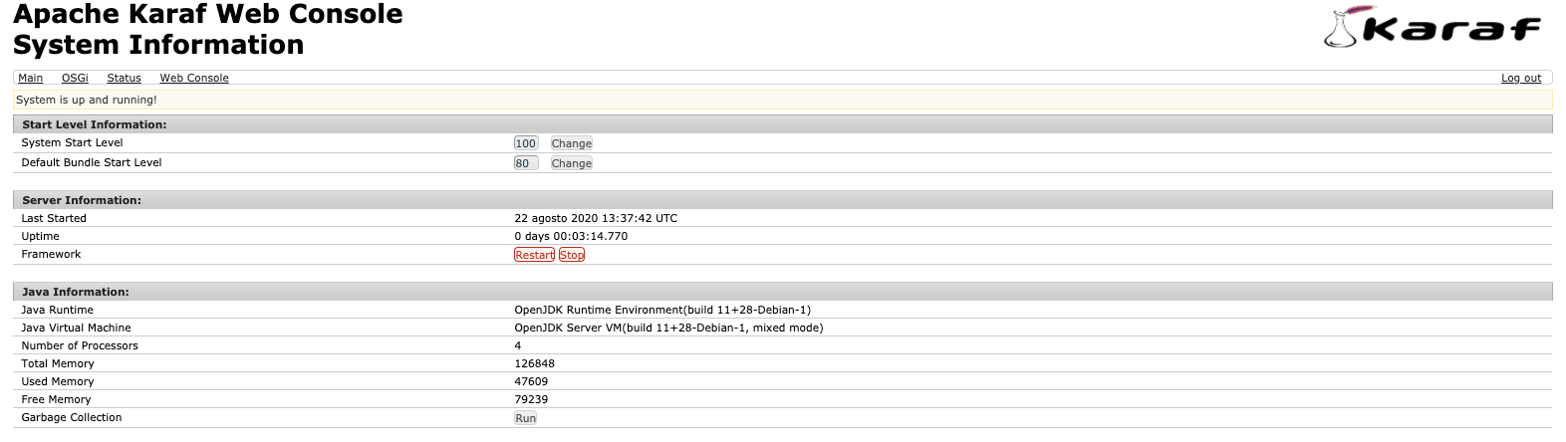Screen dimensions: 1566x442
Task: Open the Web Console menu
Action: (x=194, y=78)
